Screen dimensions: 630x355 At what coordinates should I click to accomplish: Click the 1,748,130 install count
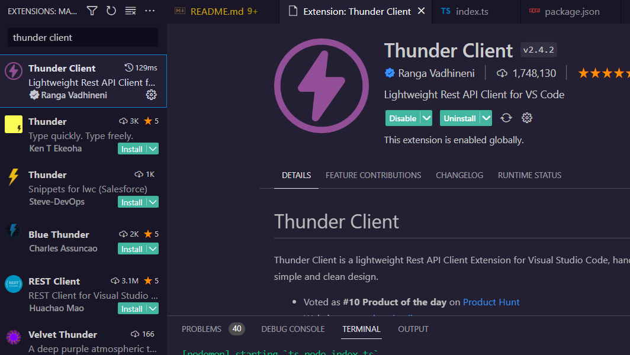pyautogui.click(x=534, y=73)
